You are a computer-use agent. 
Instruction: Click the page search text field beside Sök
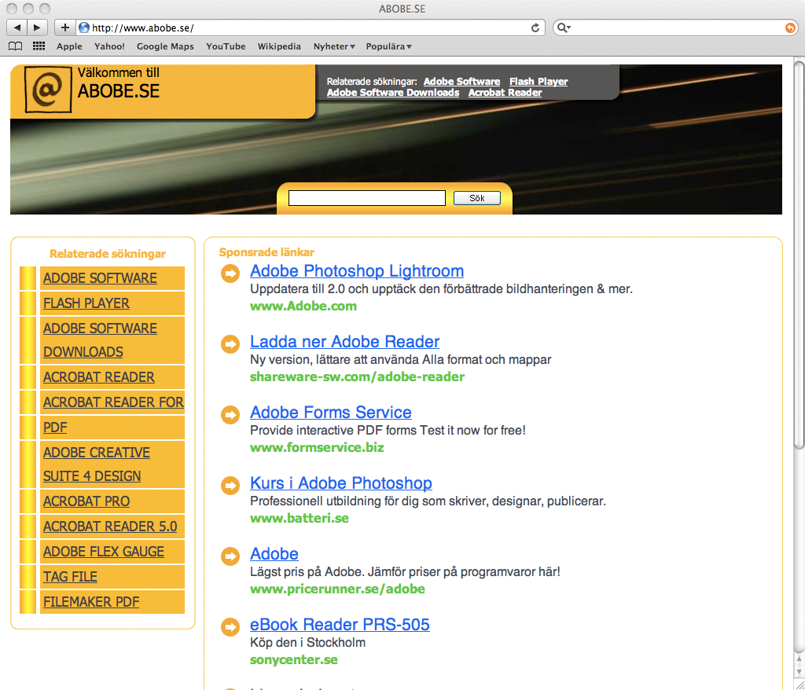366,198
